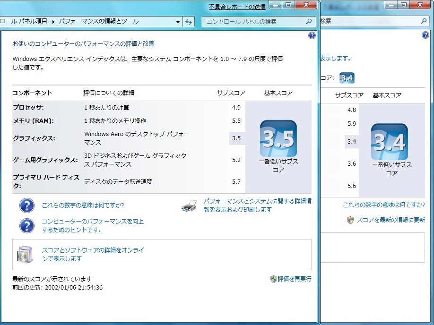The image size is (434, 325).
Task: Click the help icon in back window
Action: point(425,35)
